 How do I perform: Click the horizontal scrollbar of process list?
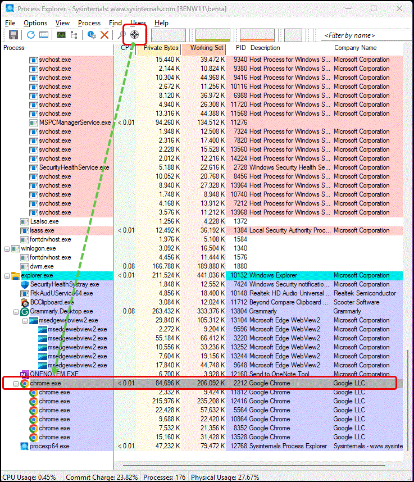click(254, 465)
